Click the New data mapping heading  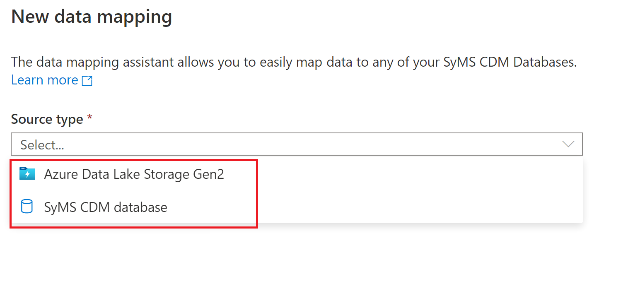[92, 17]
